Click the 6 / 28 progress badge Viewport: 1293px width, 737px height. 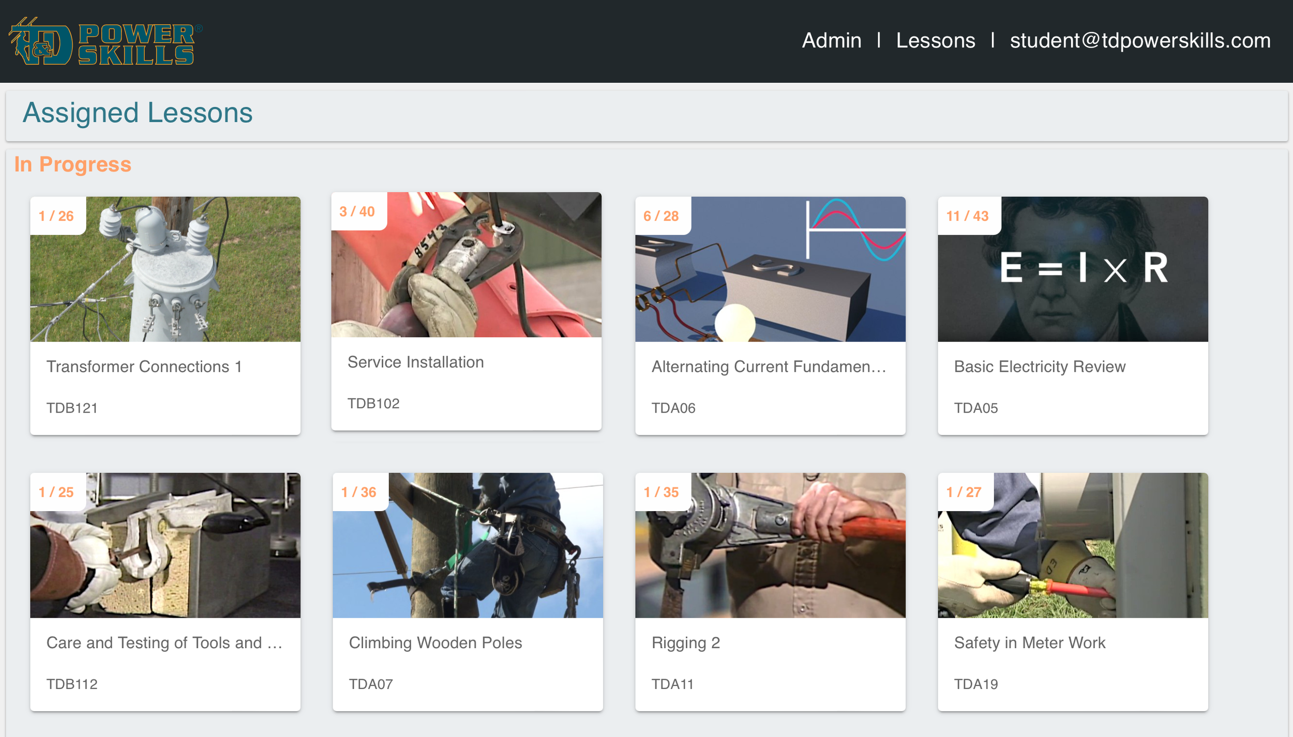point(660,216)
